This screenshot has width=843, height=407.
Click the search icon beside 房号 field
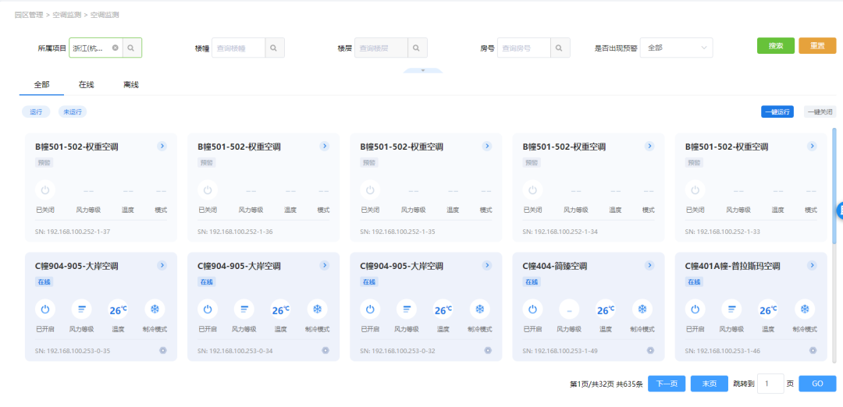tap(560, 48)
